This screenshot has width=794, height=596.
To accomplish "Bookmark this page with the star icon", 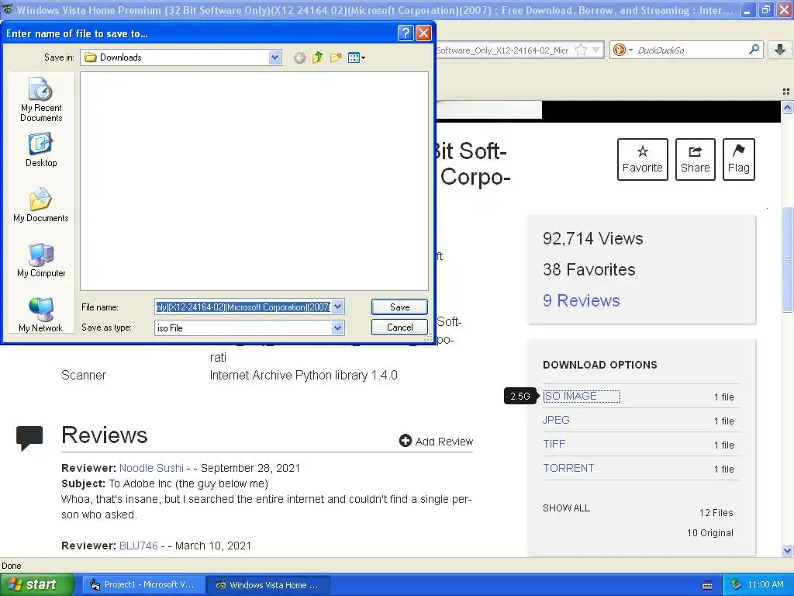I will 581,50.
